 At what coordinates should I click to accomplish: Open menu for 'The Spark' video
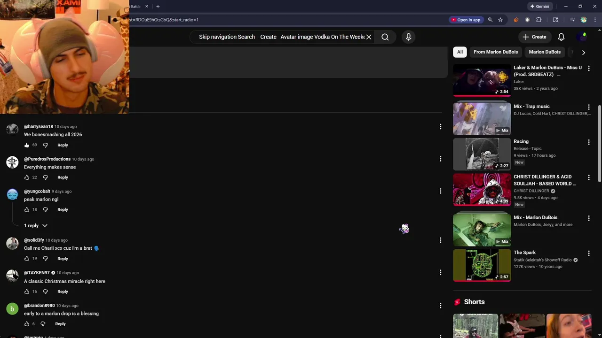tap(588, 253)
